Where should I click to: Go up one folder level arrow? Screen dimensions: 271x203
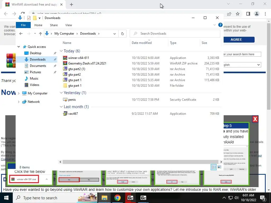point(40,34)
